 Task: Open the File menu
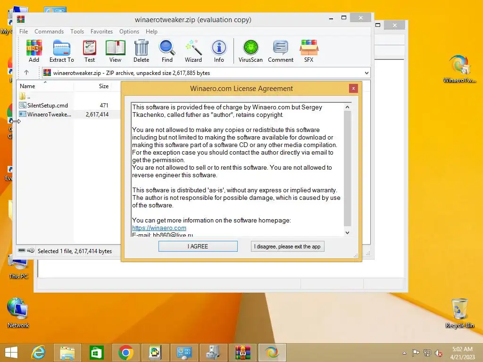(24, 32)
